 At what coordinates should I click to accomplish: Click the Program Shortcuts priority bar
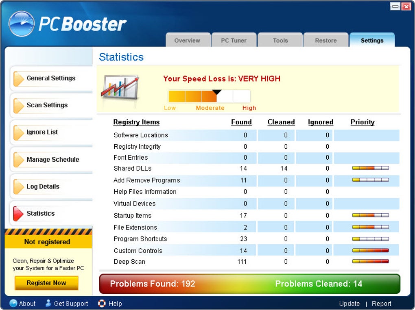tap(370, 239)
